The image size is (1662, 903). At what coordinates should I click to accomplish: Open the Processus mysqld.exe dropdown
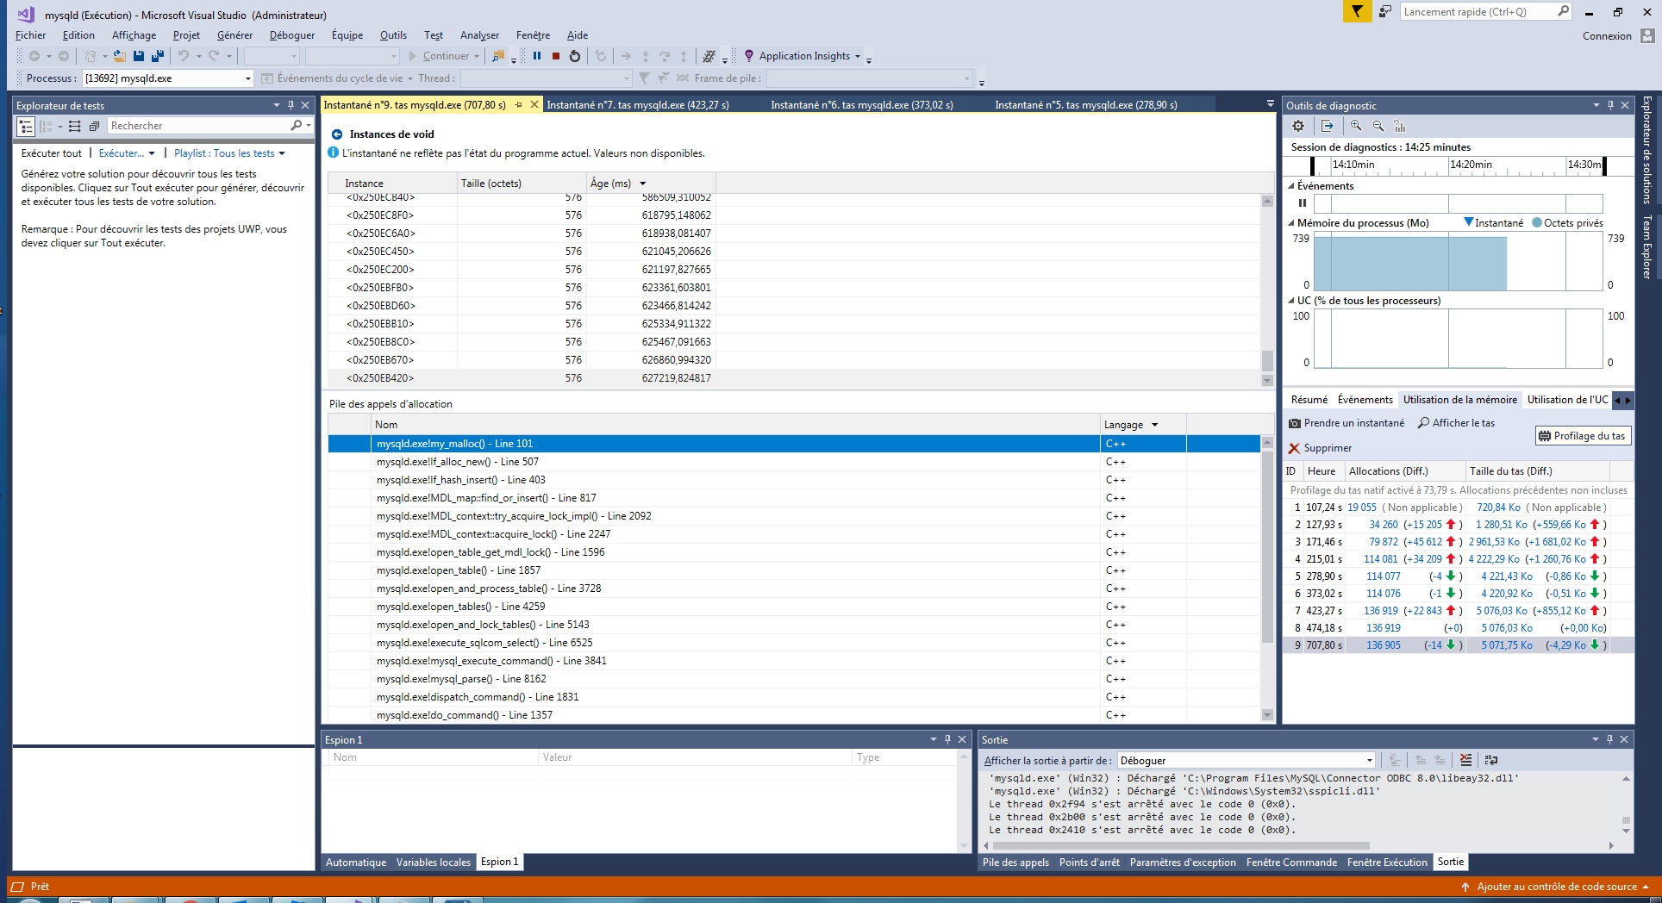point(248,78)
